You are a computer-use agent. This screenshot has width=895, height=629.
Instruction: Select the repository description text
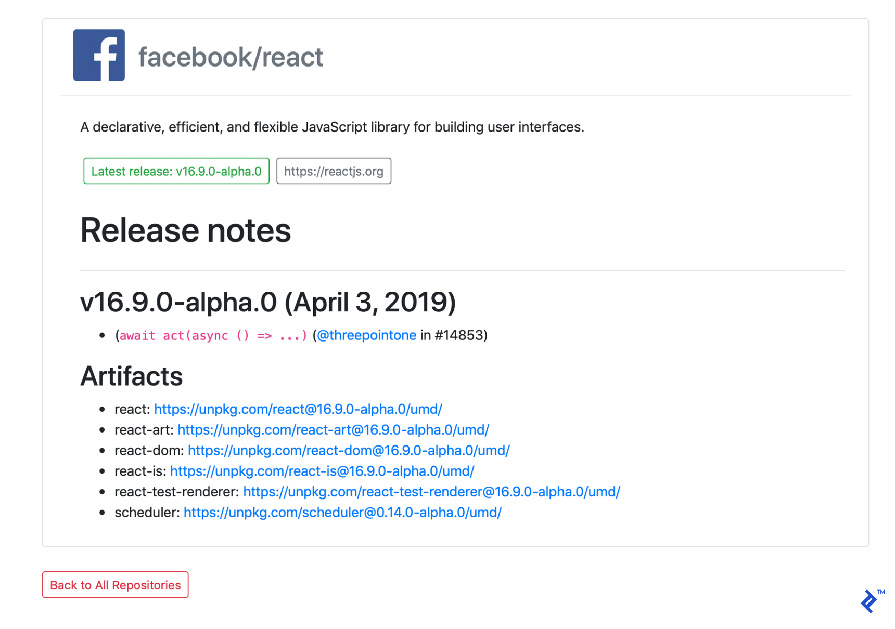333,126
